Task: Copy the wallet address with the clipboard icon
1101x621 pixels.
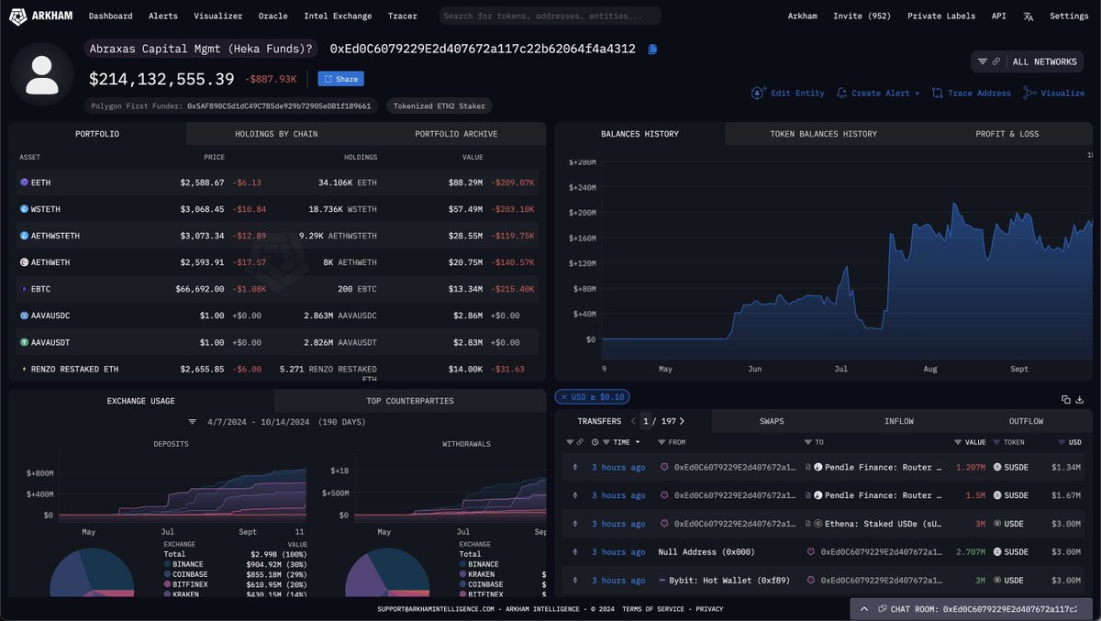Action: (652, 49)
